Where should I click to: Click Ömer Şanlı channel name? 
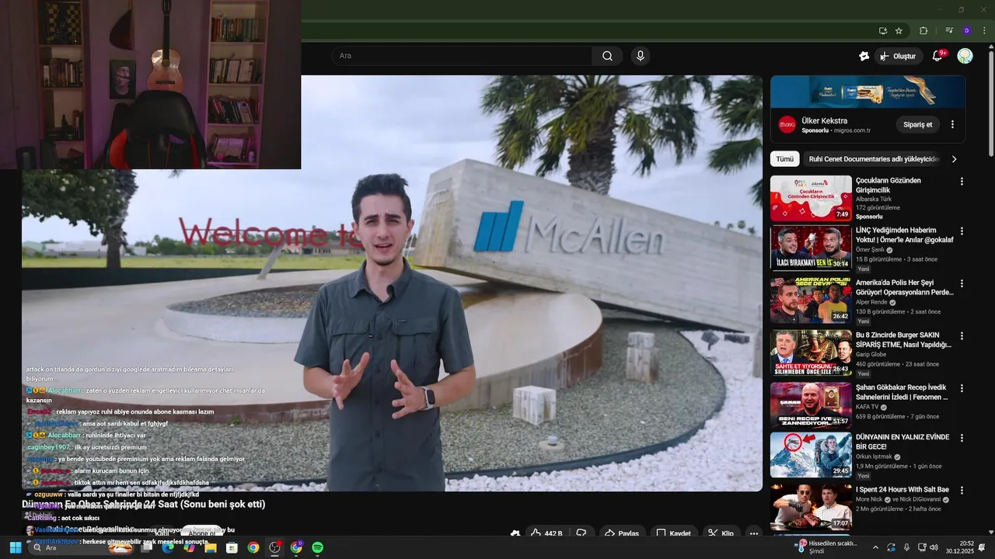pyautogui.click(x=871, y=250)
